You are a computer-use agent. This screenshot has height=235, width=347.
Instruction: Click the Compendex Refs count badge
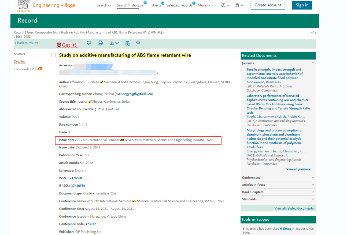coord(40,69)
